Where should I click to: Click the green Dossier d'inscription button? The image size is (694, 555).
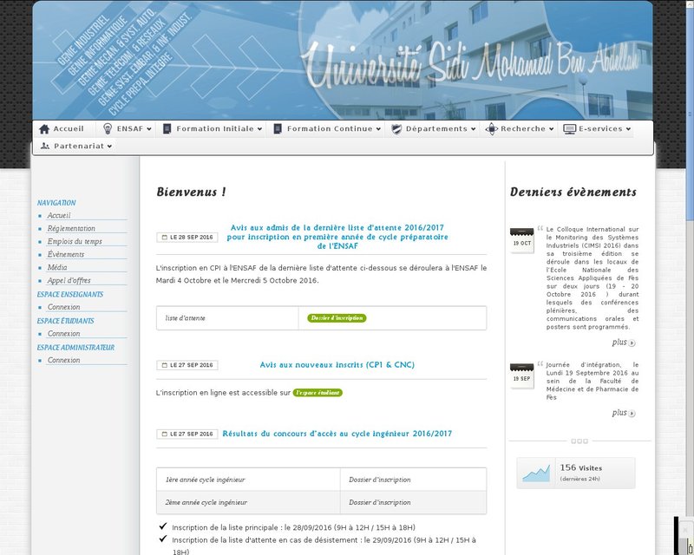[x=337, y=318]
